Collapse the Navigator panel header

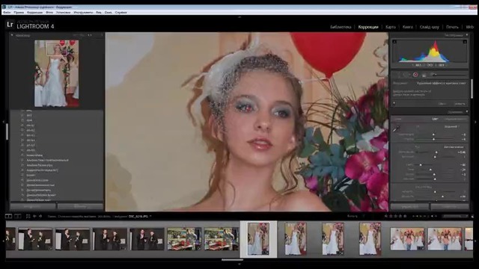click(12, 35)
